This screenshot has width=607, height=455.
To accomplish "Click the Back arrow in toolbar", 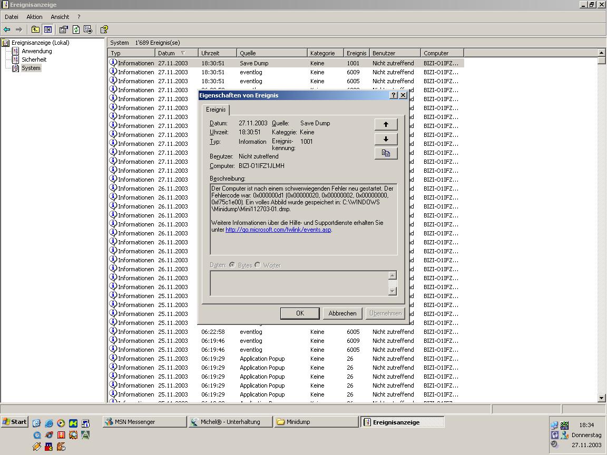I will [7, 29].
